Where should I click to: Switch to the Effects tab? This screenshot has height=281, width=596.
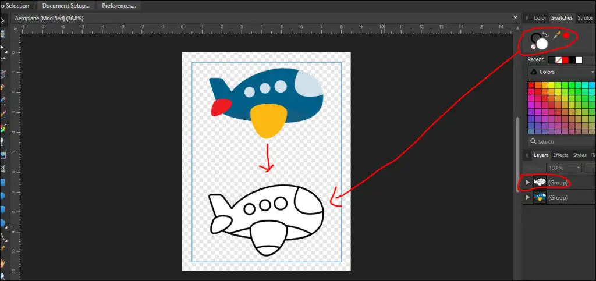[x=560, y=155]
